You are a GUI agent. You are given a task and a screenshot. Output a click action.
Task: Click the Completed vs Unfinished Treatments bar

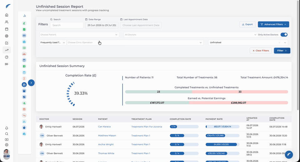(x=207, y=92)
